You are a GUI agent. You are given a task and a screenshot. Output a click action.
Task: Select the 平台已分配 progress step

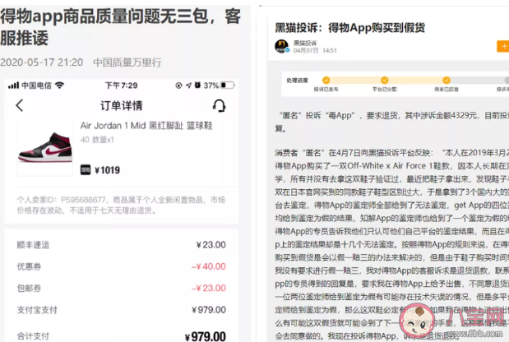click(384, 84)
